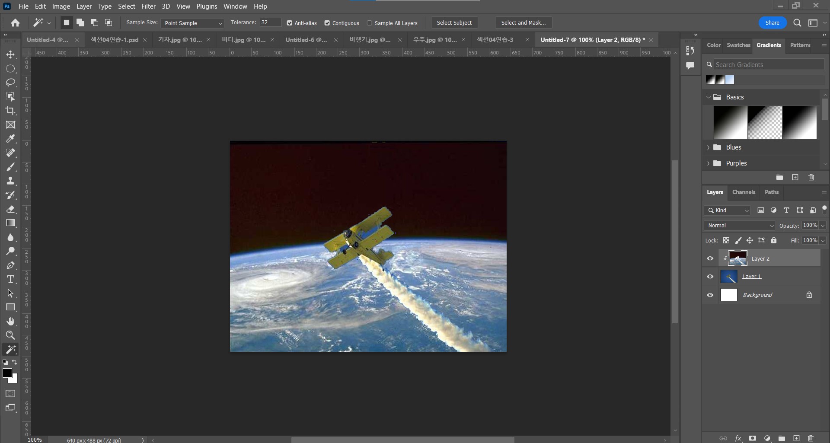Expand the Blues gradient folder
The image size is (830, 443).
point(708,147)
